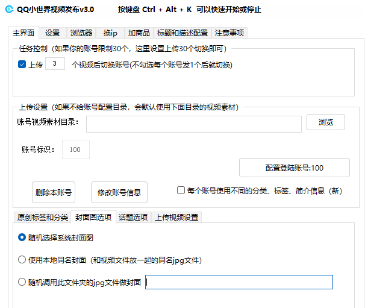Click the 账号视频素材目录 path input field
Screen dimensions: 365x308
click(193, 124)
